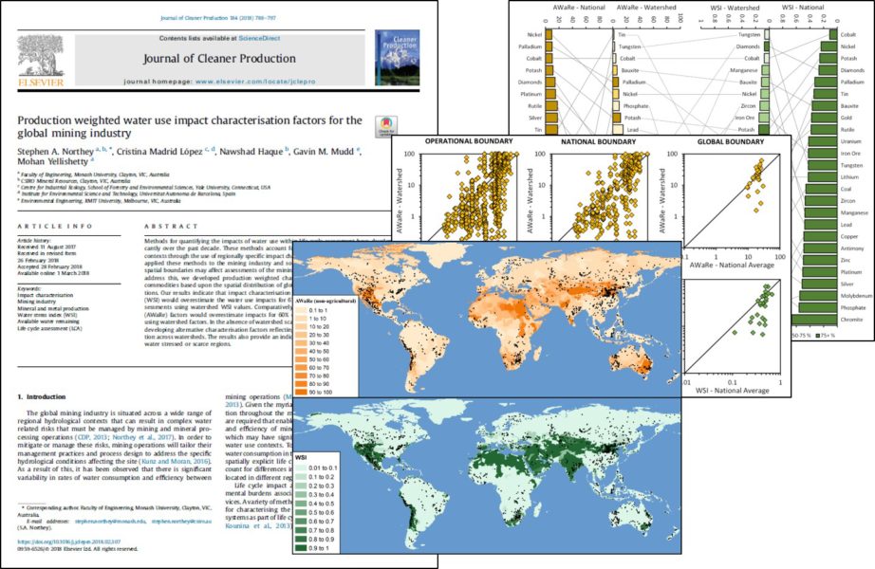Viewport: 875px width, 569px height.
Task: Follow the 'Kunz and Moran, 2016' citation
Action: pos(176,462)
